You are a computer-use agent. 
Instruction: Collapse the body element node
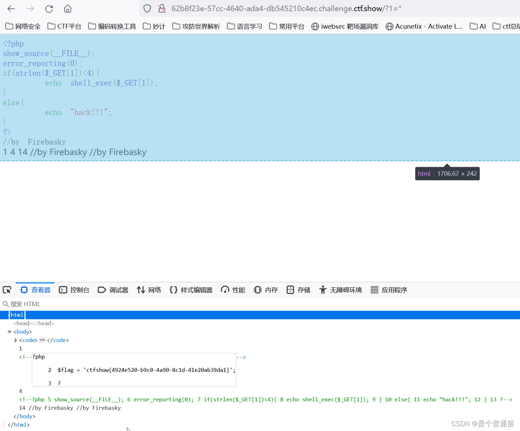(x=10, y=332)
